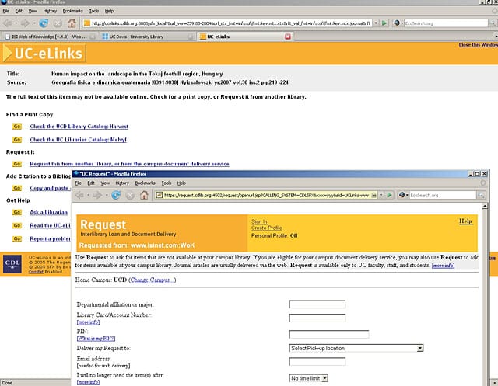This screenshot has height=386, width=498.
Task: Click Home icon in UC Request window
Action: (144, 196)
